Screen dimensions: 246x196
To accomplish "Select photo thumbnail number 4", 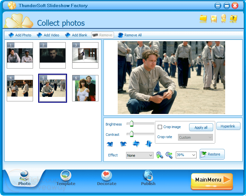I will (20, 88).
